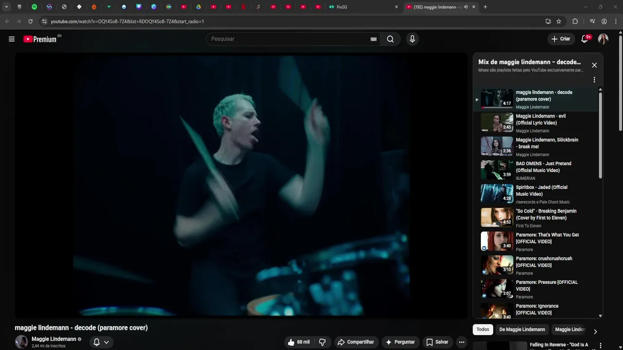Open a new browser tab
The height and width of the screenshot is (350, 623).
coord(485,7)
